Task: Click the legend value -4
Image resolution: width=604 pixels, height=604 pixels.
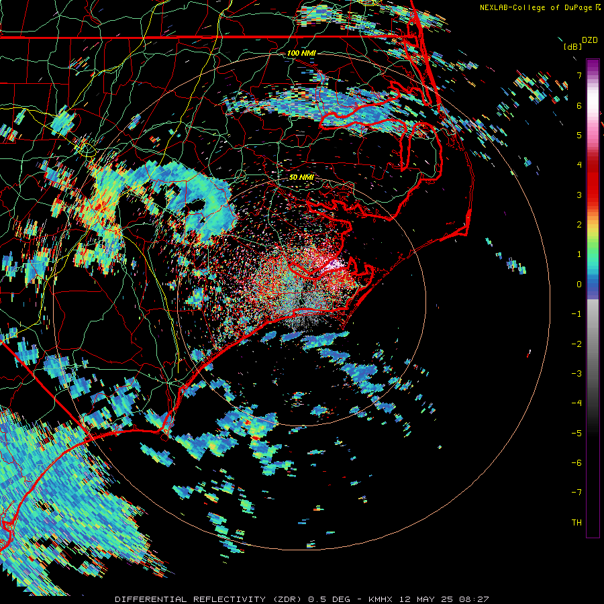Action: coord(576,403)
